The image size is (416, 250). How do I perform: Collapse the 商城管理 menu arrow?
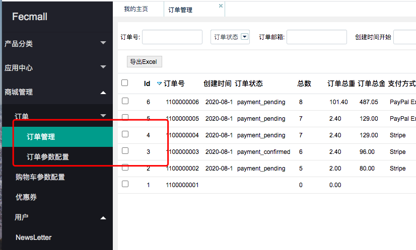point(103,93)
